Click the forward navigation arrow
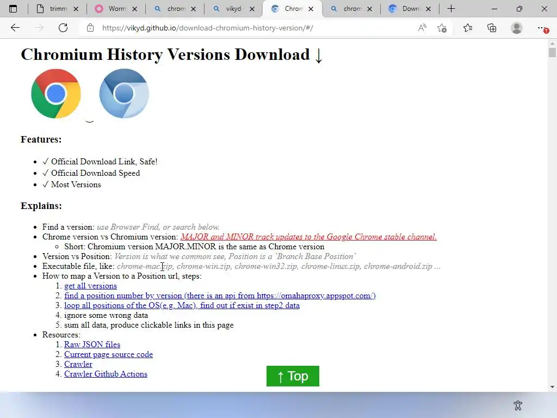The width and height of the screenshot is (557, 418). coord(39,28)
